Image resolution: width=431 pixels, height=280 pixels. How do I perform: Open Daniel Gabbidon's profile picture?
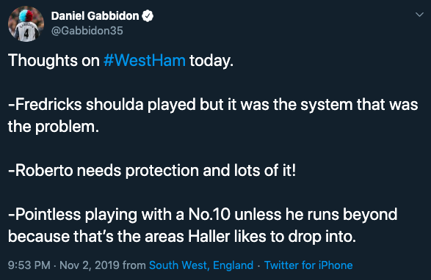[x=26, y=24]
